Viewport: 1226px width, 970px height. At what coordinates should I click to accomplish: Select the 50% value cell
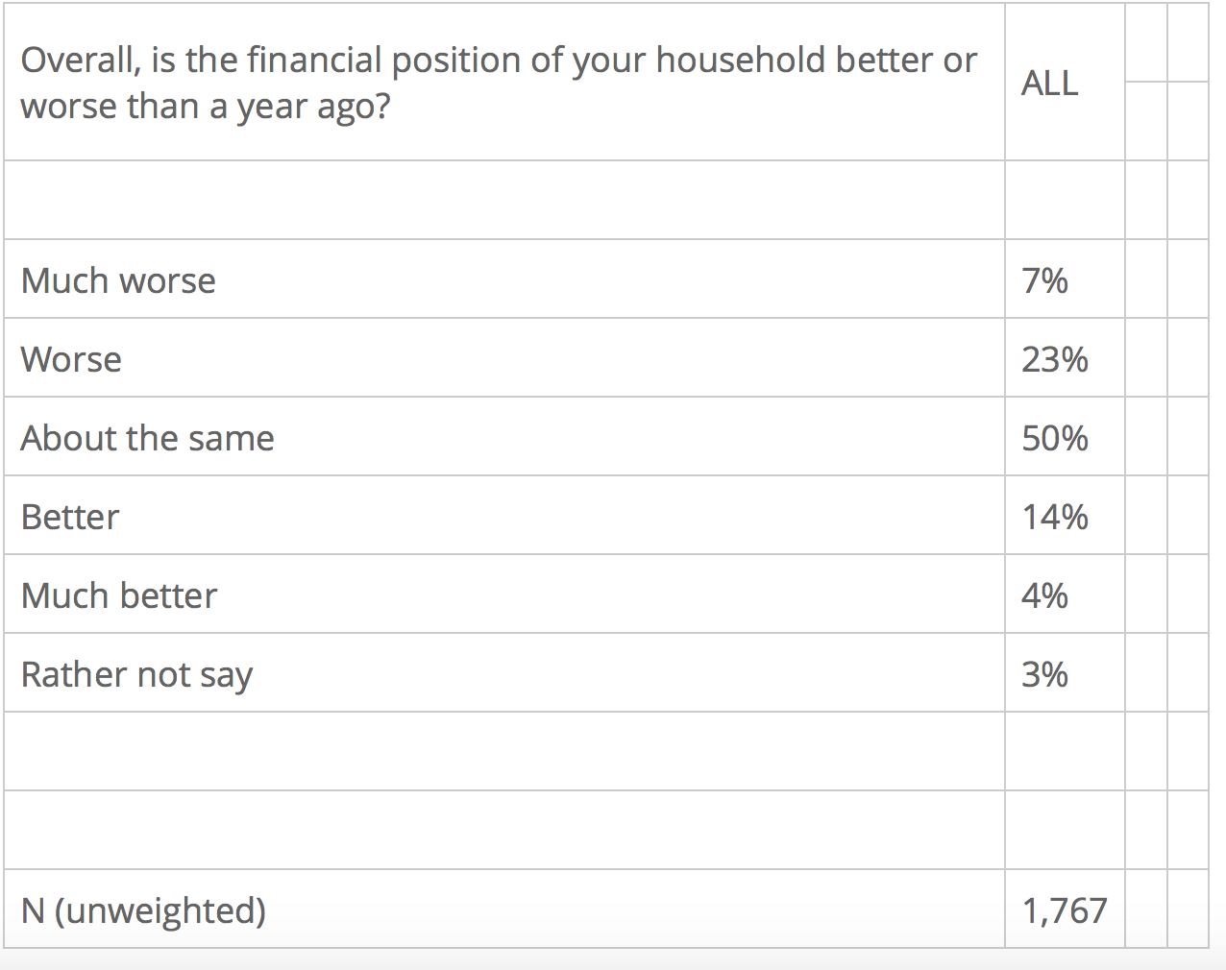click(x=1055, y=438)
